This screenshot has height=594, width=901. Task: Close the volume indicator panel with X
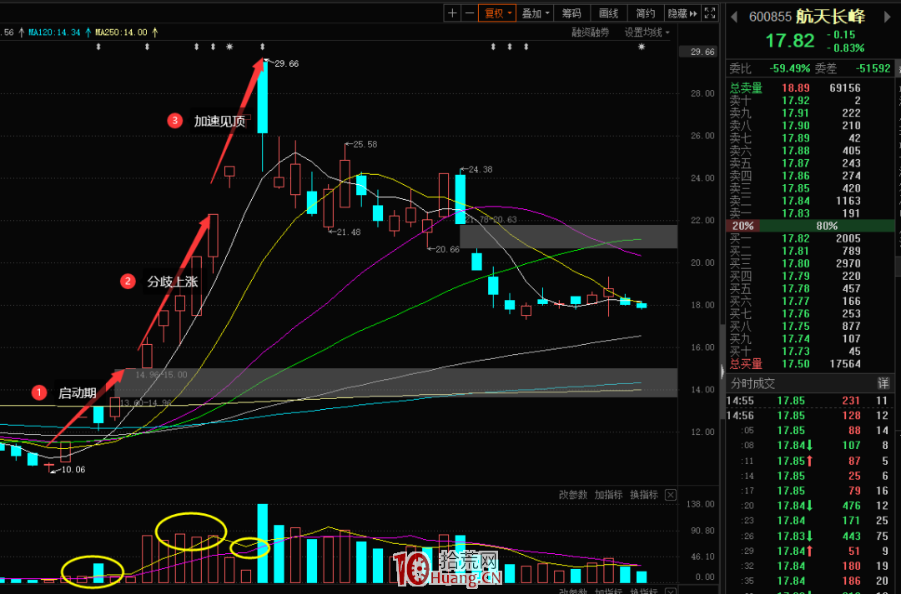pyautogui.click(x=671, y=495)
